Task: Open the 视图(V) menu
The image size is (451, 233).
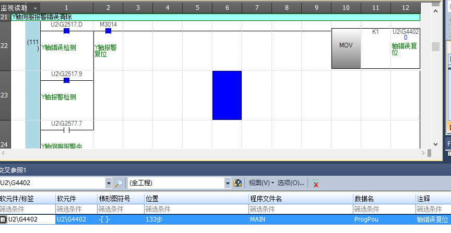Action: click(x=260, y=183)
